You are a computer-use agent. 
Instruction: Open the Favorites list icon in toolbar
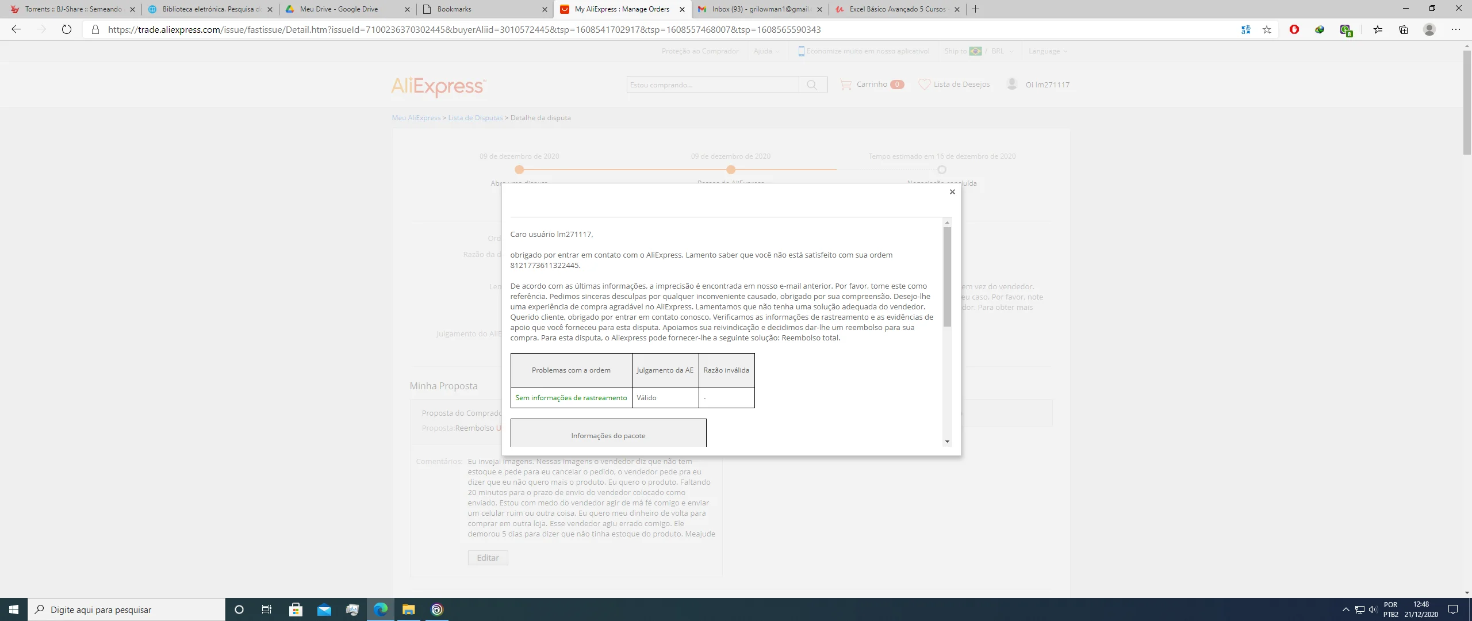1378,29
